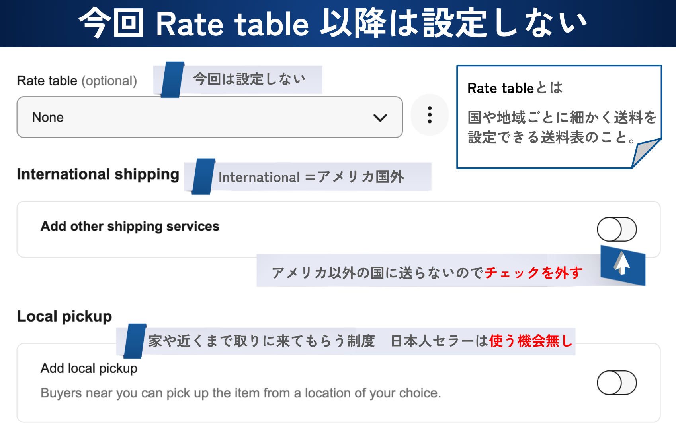The height and width of the screenshot is (438, 676).
Task: Click the red 使う機会無し text
Action: 530,341
